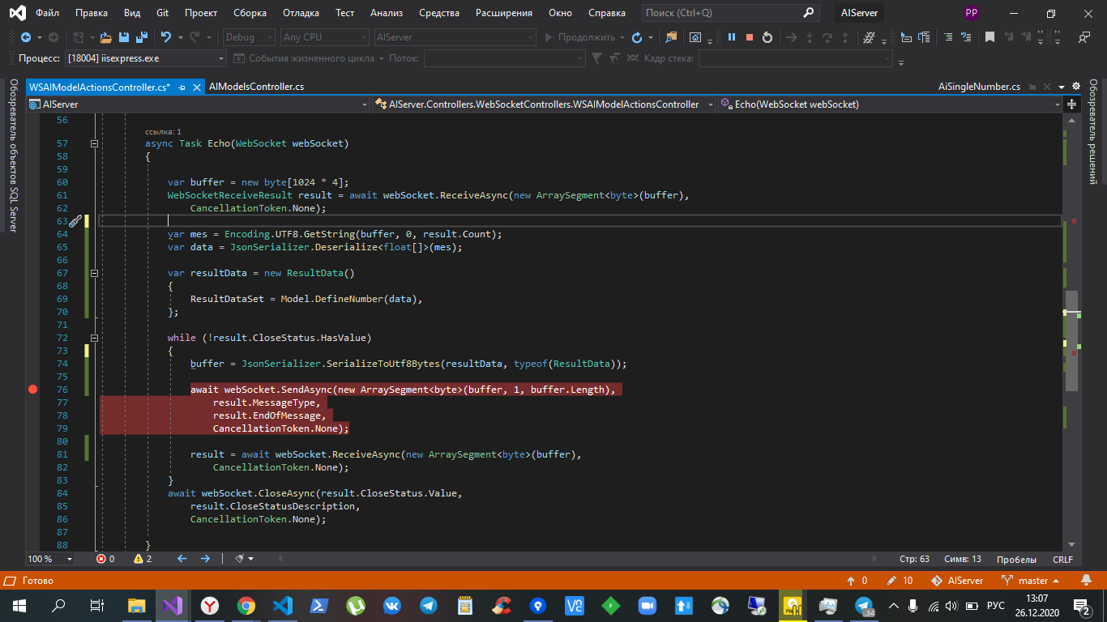The image size is (1107, 622).
Task: Stop debugging with the red square icon
Action: click(x=750, y=37)
